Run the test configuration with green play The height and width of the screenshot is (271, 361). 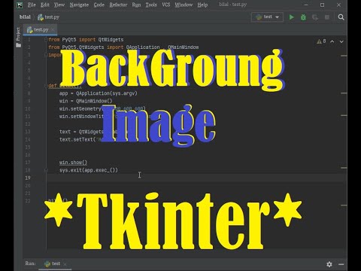pos(292,17)
